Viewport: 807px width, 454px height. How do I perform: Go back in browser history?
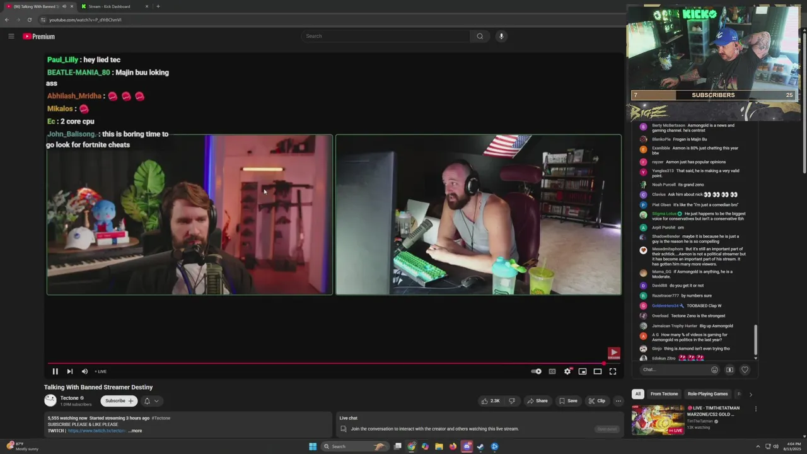click(x=7, y=20)
